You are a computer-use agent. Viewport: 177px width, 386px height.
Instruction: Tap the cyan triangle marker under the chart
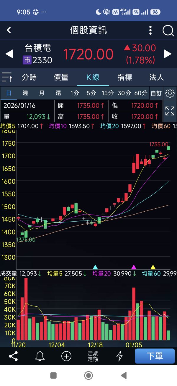pos(95,267)
